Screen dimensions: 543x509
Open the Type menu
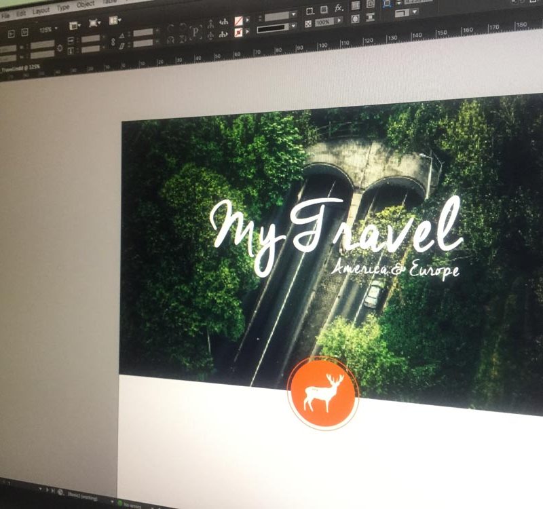point(62,8)
